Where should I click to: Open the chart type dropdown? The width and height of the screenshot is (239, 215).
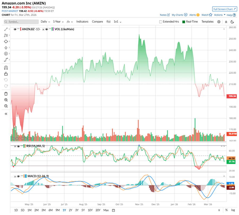(x=70, y=22)
